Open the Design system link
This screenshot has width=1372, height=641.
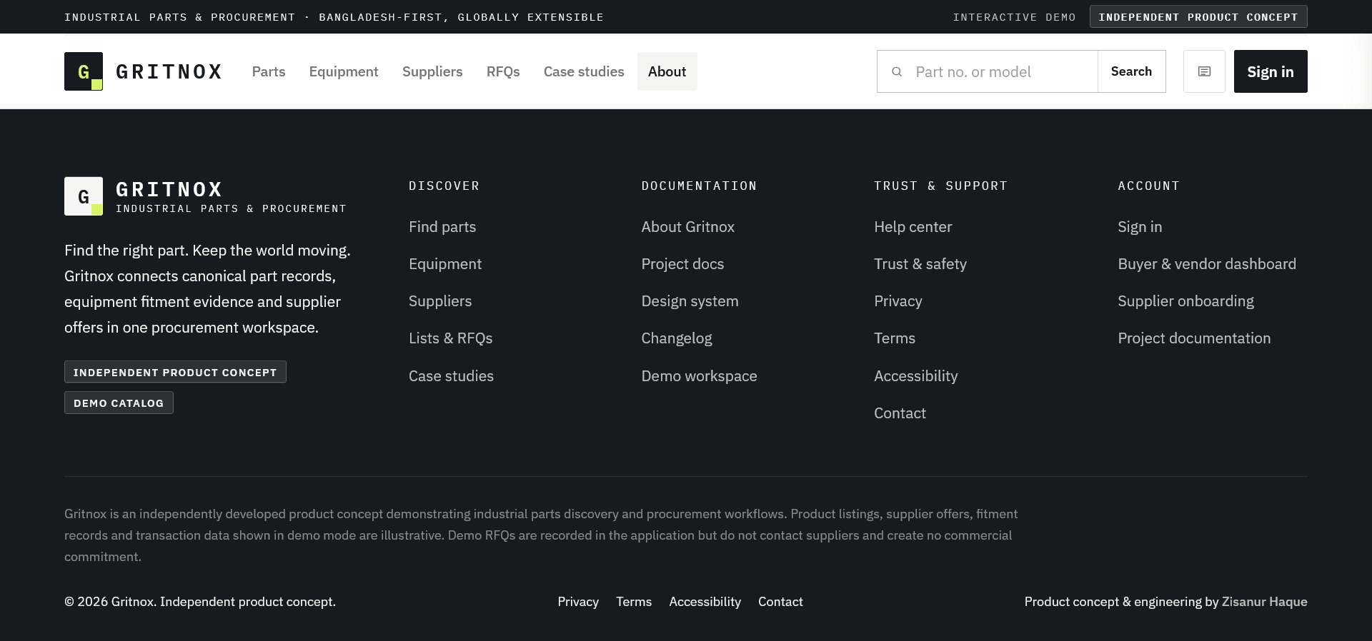[690, 301]
